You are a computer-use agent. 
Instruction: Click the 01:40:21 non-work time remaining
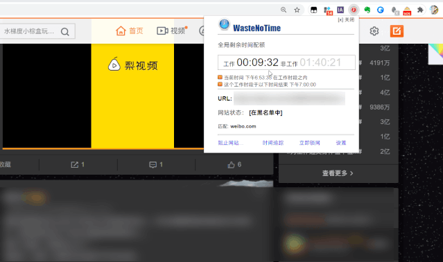coord(320,62)
